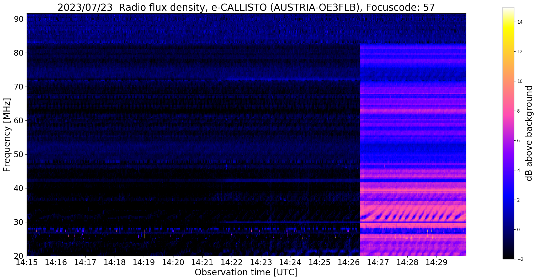
Task: Click the 80 MHz frequency tick label
Action: [19, 53]
